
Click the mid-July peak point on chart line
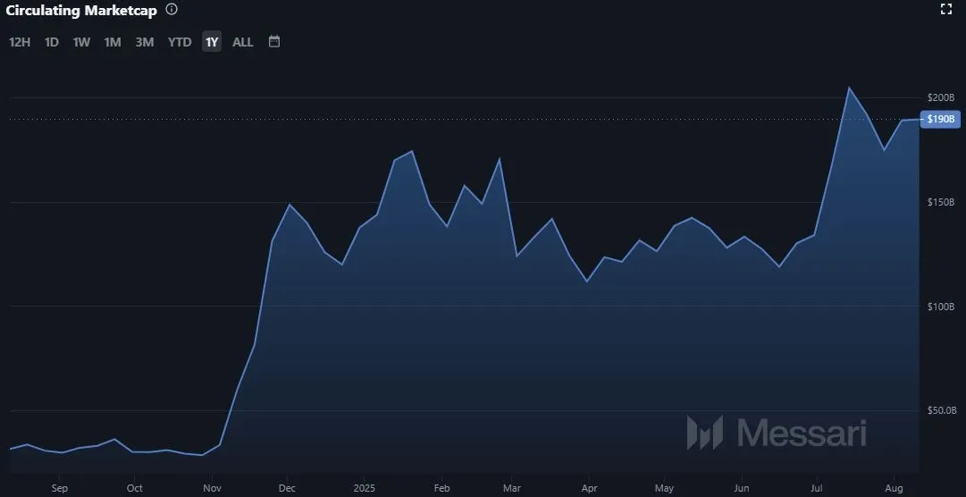(x=849, y=88)
